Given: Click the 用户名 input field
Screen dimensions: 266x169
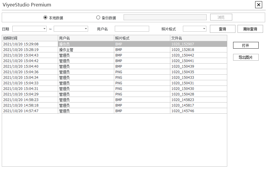Looking at the screenshot, I should click(x=132, y=29).
